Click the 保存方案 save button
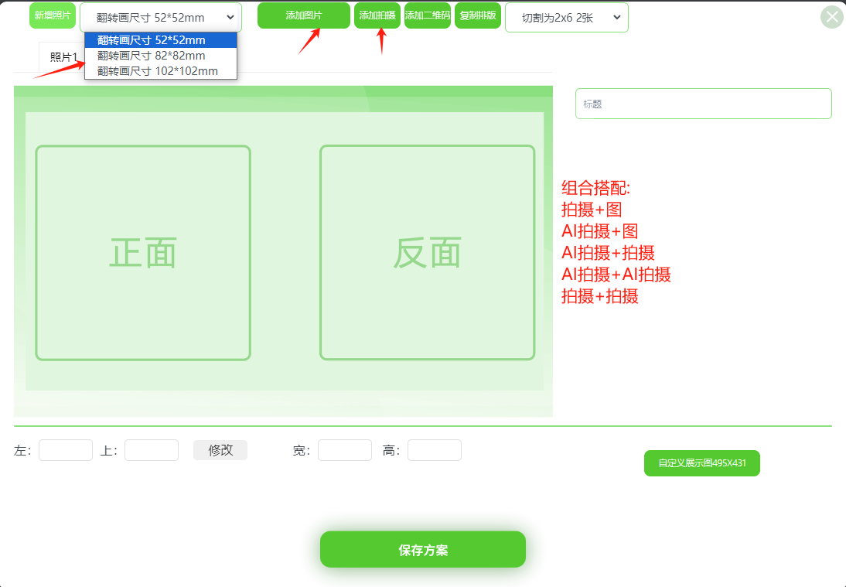This screenshot has width=846, height=587. [x=423, y=549]
